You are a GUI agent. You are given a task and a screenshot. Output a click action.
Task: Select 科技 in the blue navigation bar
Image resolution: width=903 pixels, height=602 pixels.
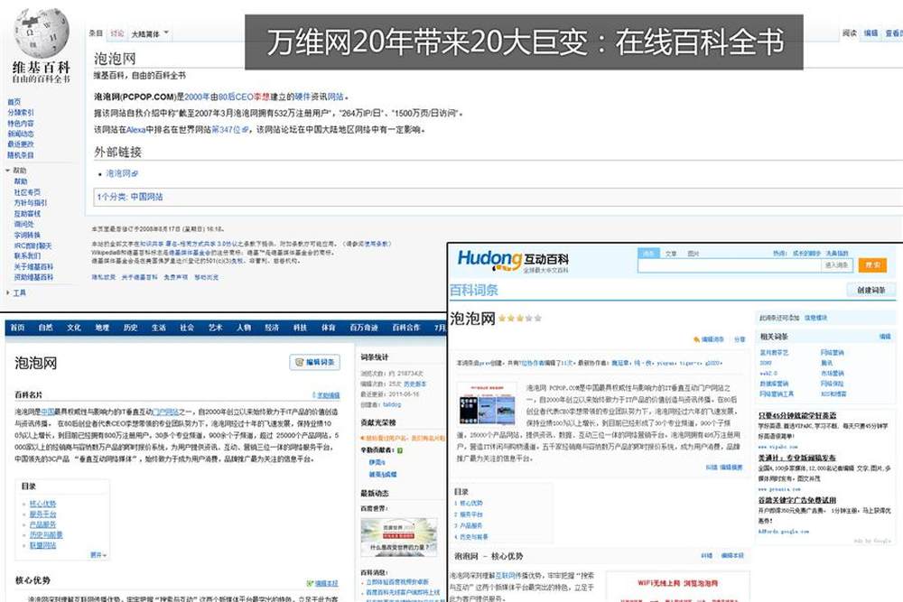point(300,328)
